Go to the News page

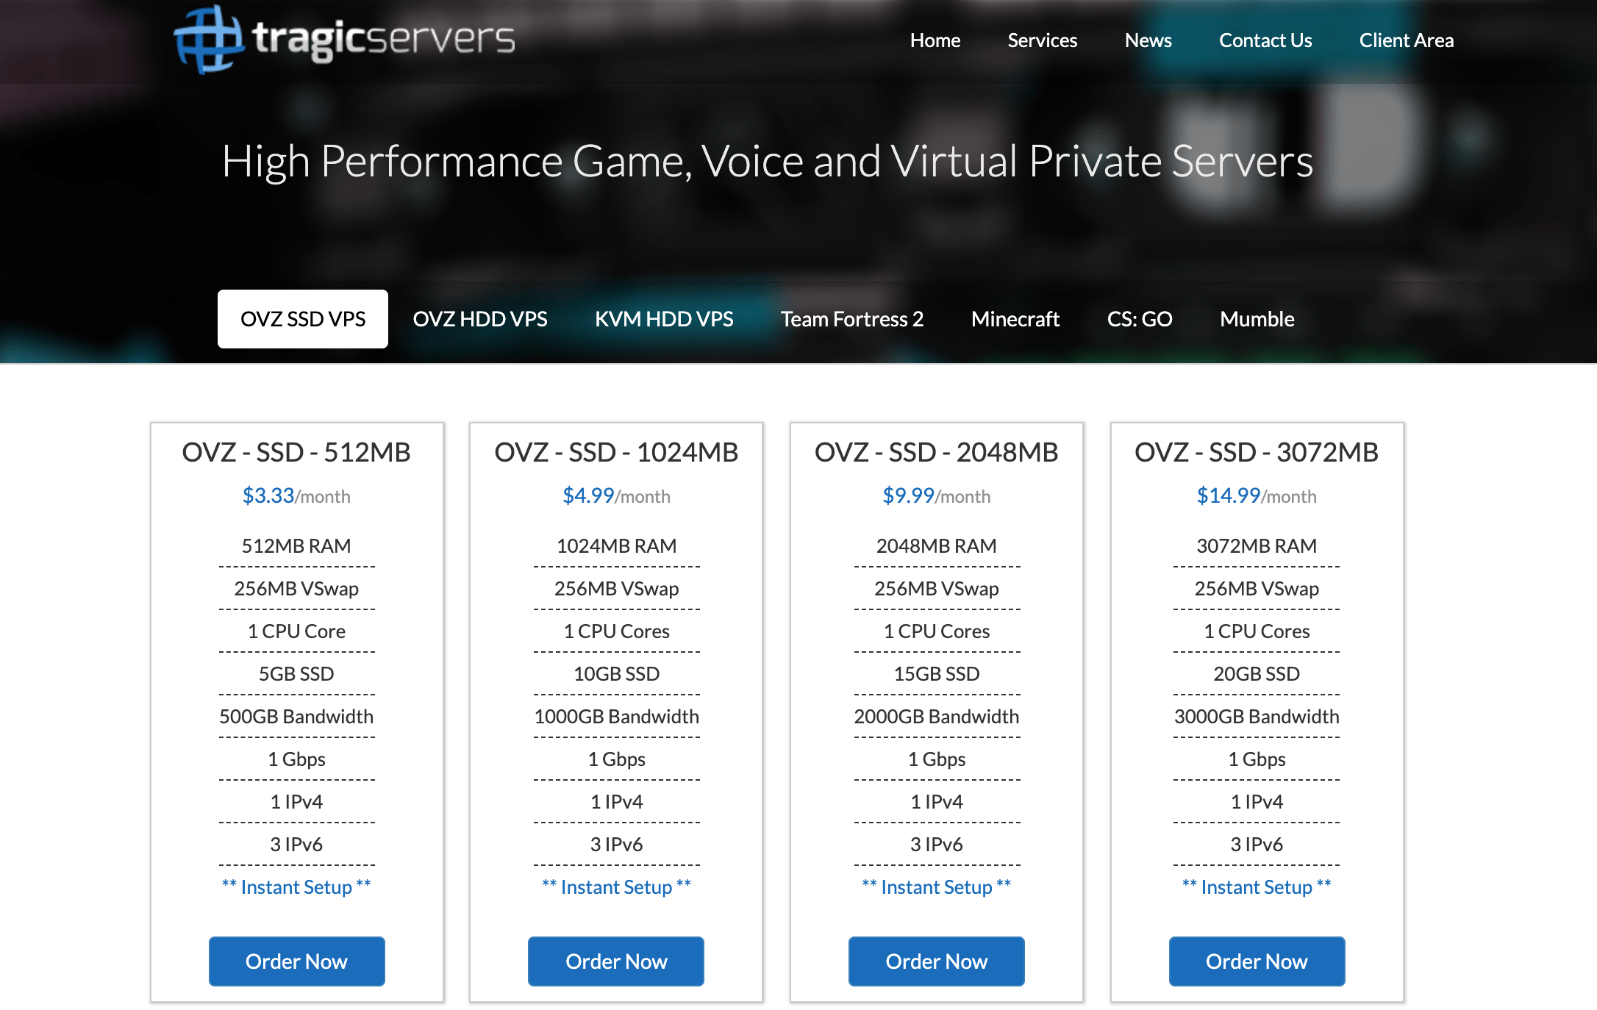pos(1148,40)
